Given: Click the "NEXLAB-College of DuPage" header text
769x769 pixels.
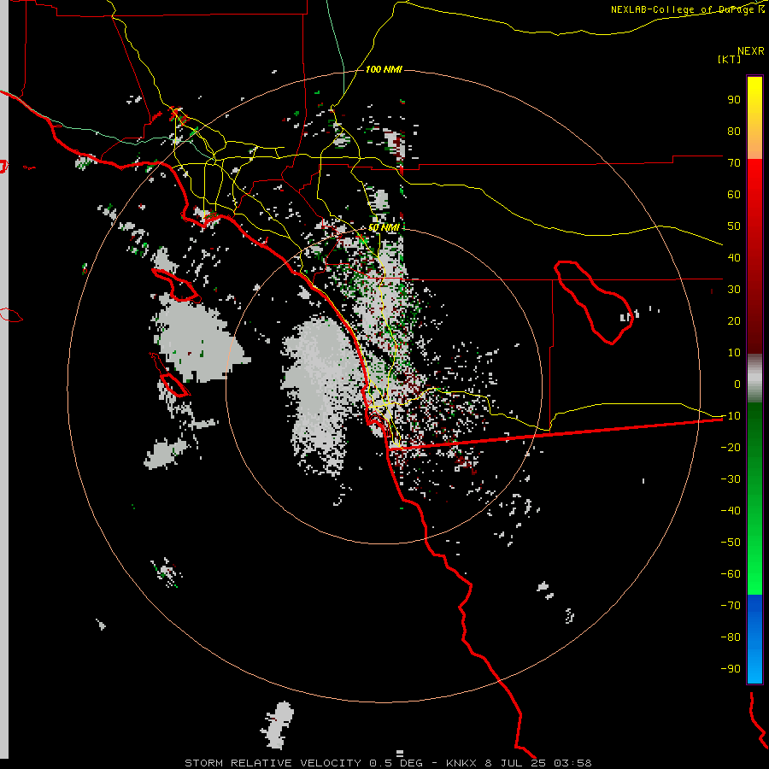Looking at the screenshot, I should click(684, 9).
